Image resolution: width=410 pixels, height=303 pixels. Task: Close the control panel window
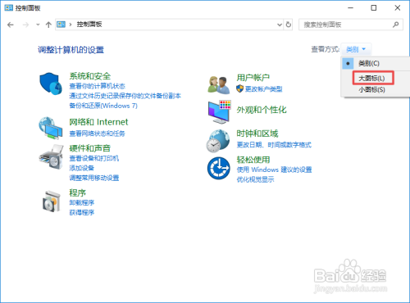pos(398,8)
